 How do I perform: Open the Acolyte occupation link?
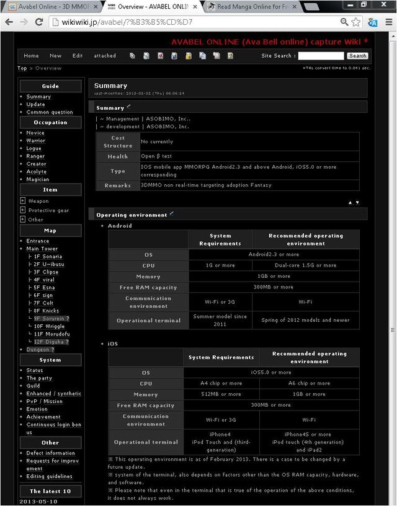pos(37,171)
